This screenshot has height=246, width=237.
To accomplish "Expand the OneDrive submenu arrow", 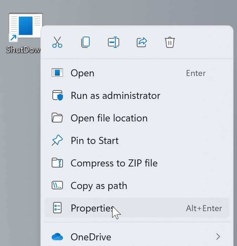I will coord(218,236).
